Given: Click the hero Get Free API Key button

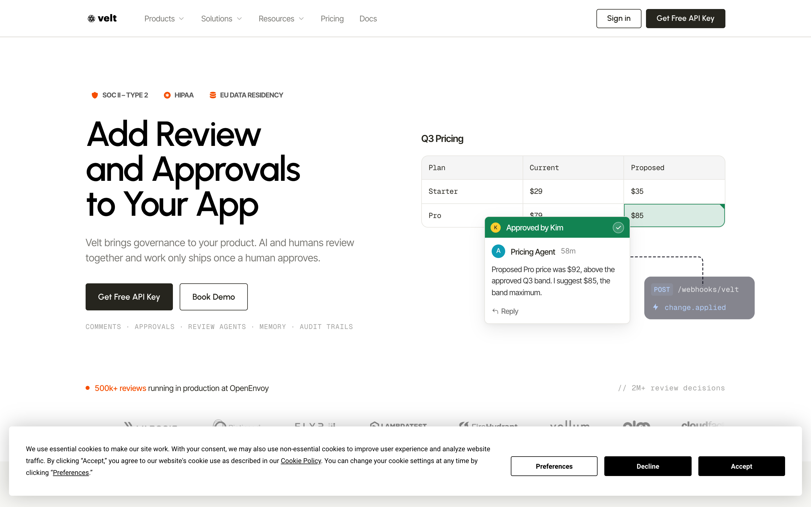Looking at the screenshot, I should [129, 297].
